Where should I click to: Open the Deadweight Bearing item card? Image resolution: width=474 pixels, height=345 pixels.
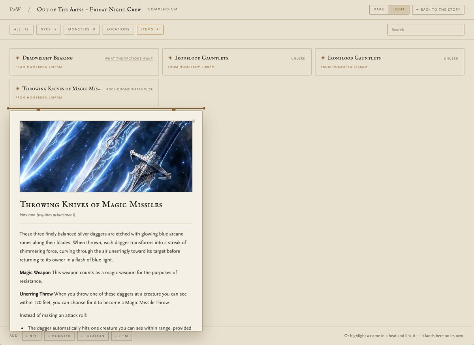(x=84, y=62)
